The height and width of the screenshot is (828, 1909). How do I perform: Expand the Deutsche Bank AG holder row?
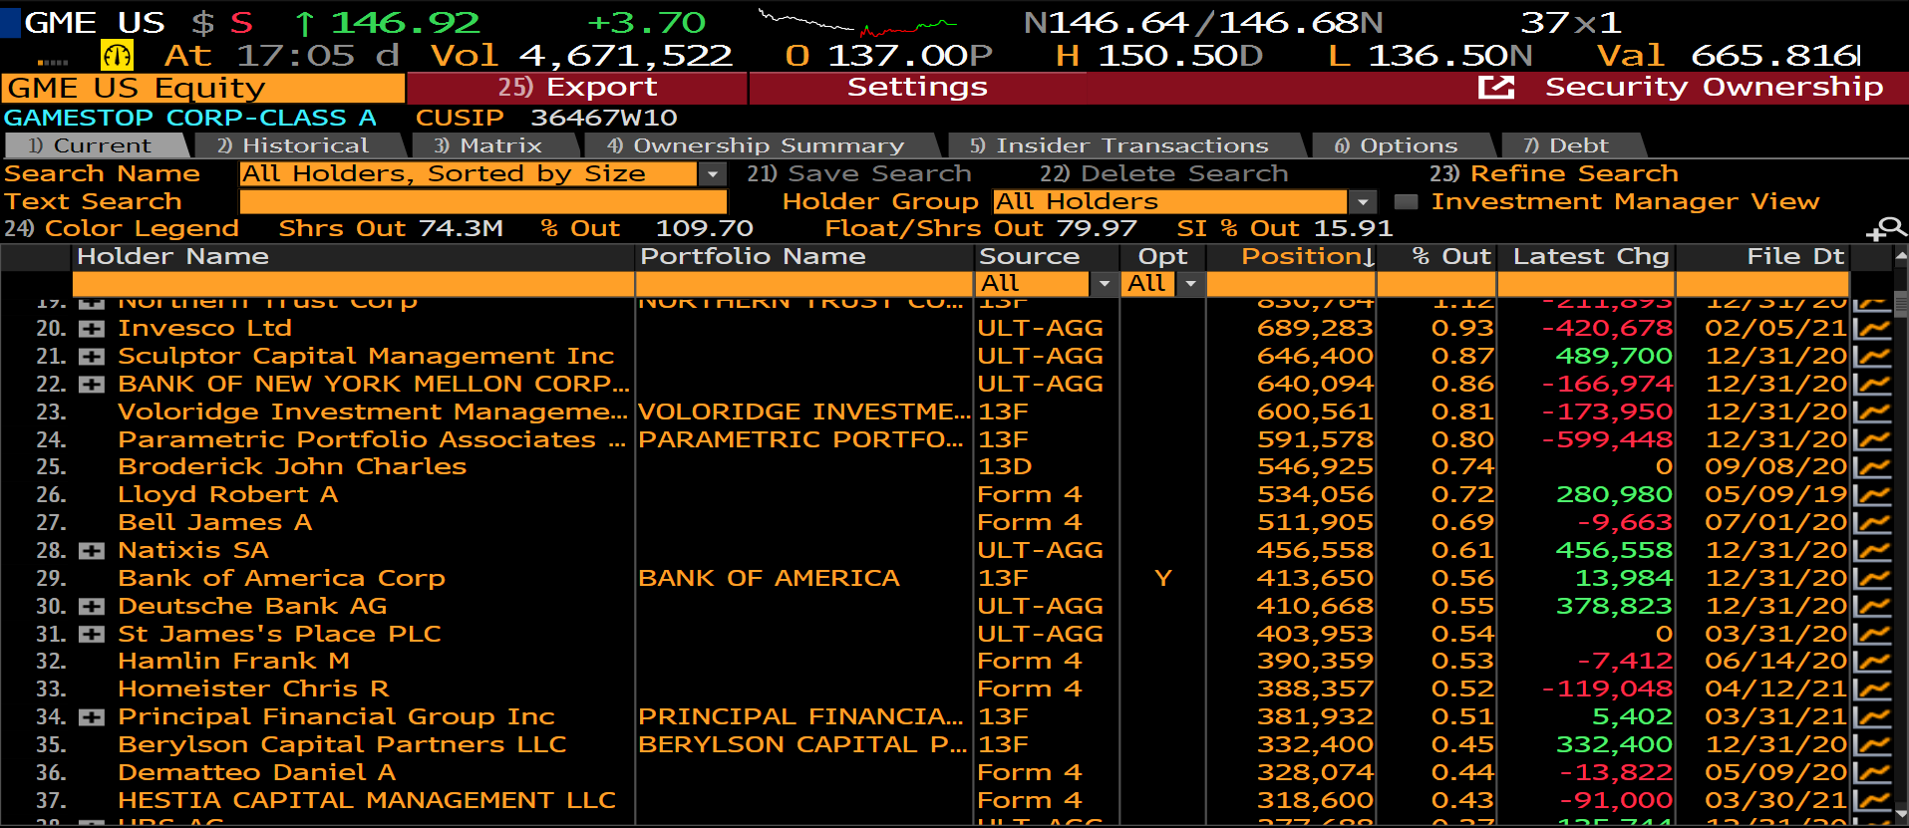(92, 607)
